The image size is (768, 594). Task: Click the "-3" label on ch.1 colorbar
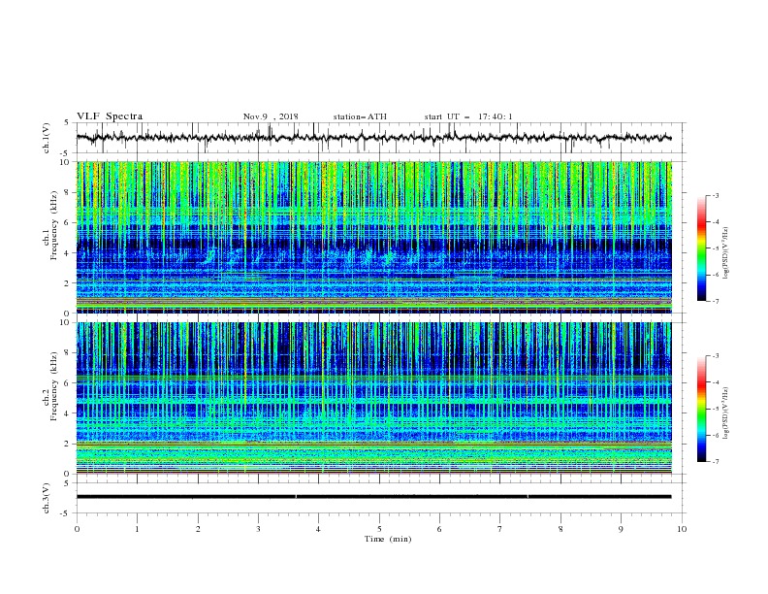[x=715, y=195]
